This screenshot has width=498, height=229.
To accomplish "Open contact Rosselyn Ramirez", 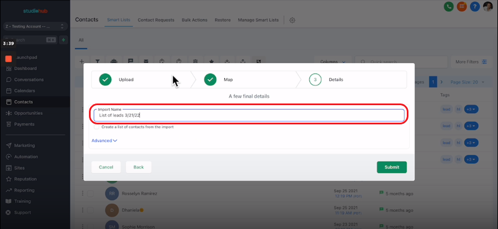I will point(139,193).
